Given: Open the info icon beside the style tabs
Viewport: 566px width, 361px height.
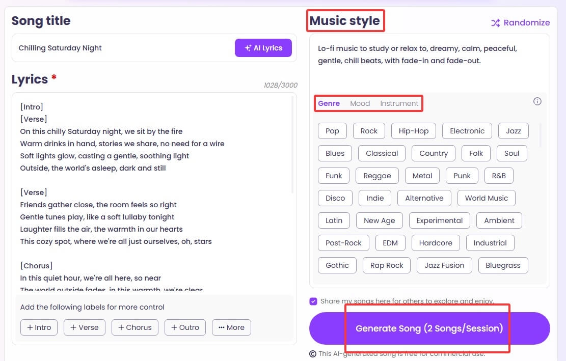Looking at the screenshot, I should [537, 101].
